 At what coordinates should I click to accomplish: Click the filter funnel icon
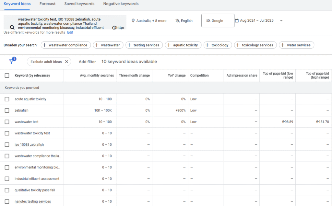click(11, 62)
